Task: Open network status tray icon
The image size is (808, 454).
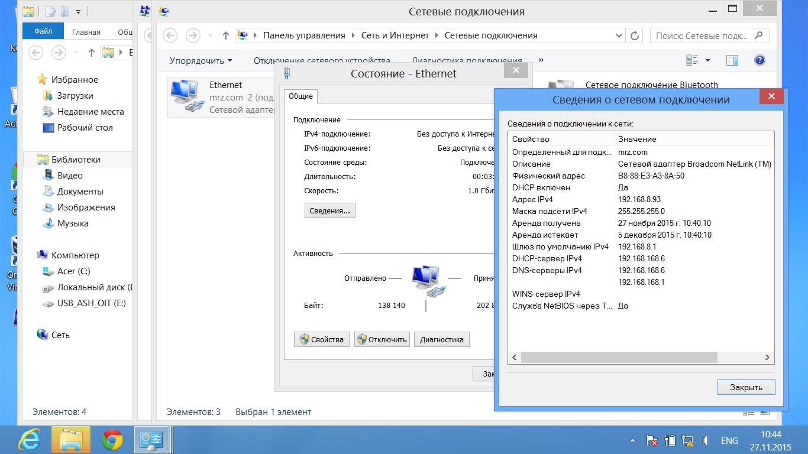Action: tap(687, 440)
